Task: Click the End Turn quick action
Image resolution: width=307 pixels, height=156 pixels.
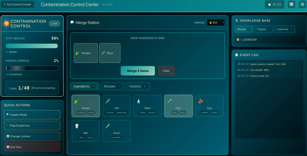Action: click(x=32, y=147)
